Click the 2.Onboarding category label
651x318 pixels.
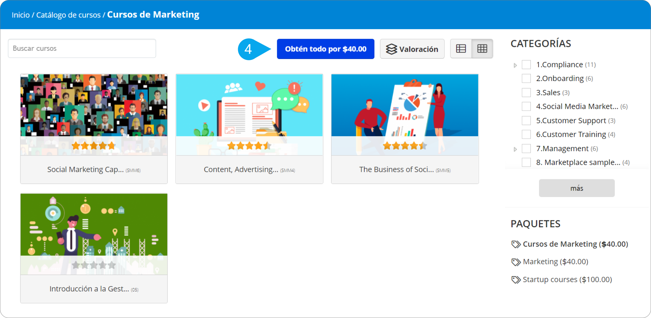click(x=560, y=78)
